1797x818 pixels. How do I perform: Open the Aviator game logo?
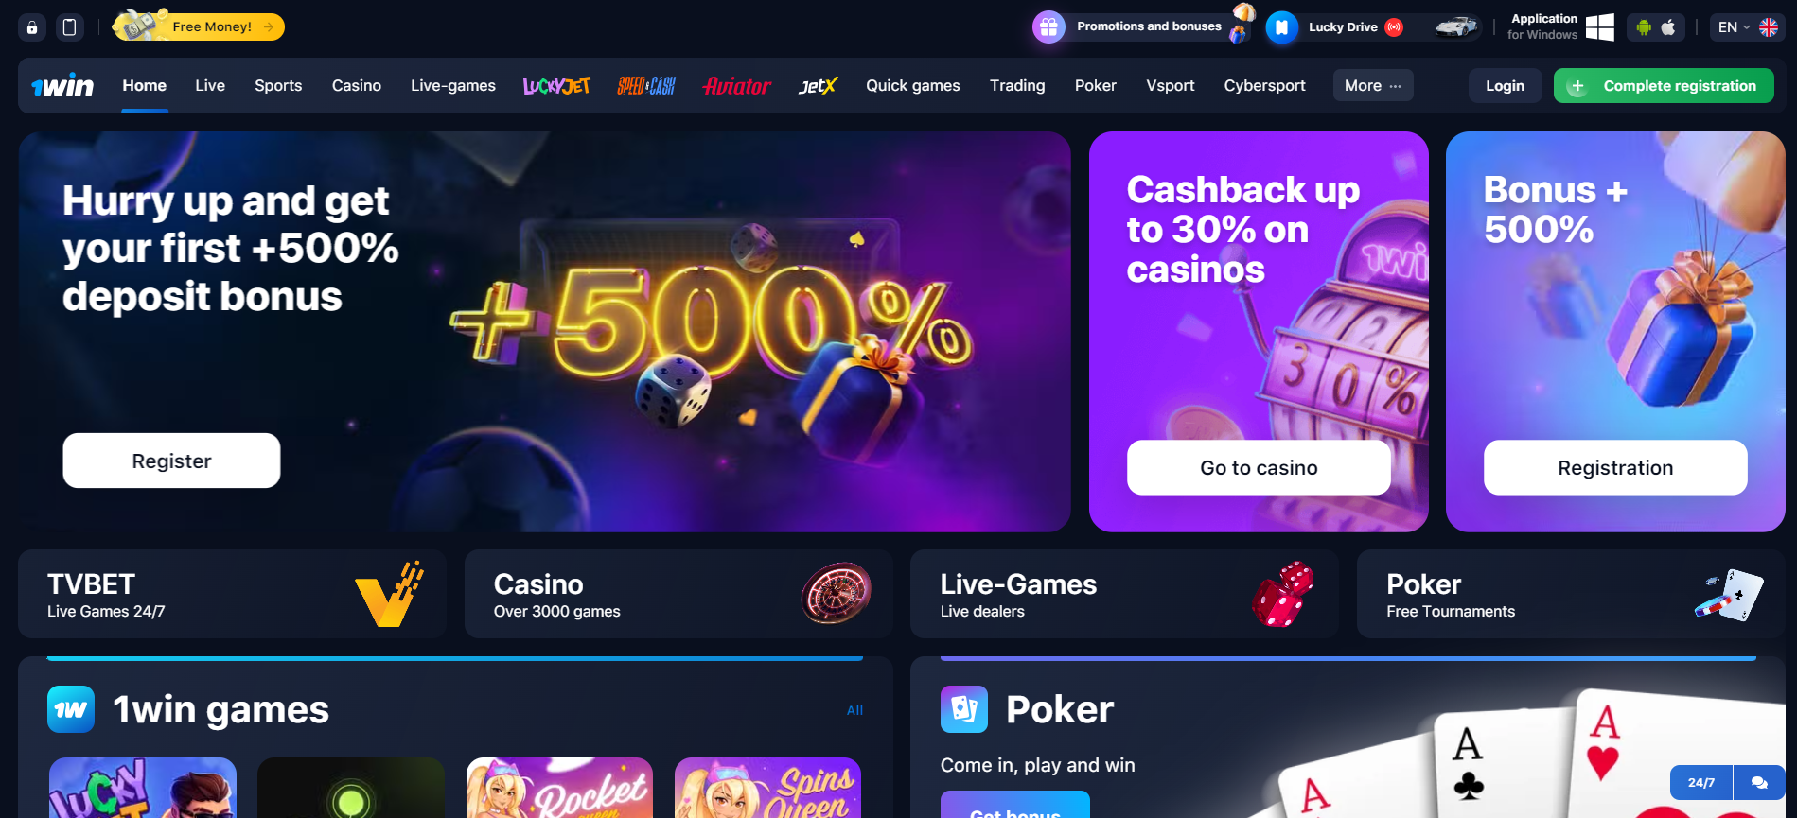tap(736, 86)
